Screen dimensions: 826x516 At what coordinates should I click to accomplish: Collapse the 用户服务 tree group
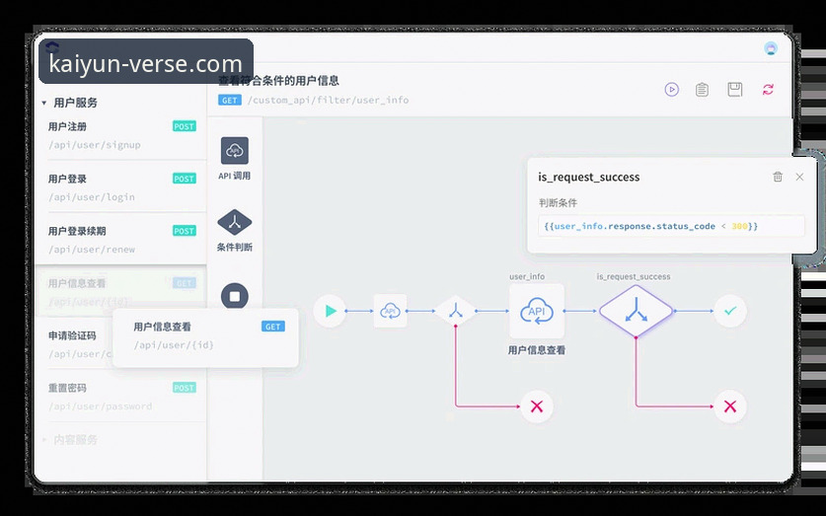tap(44, 103)
